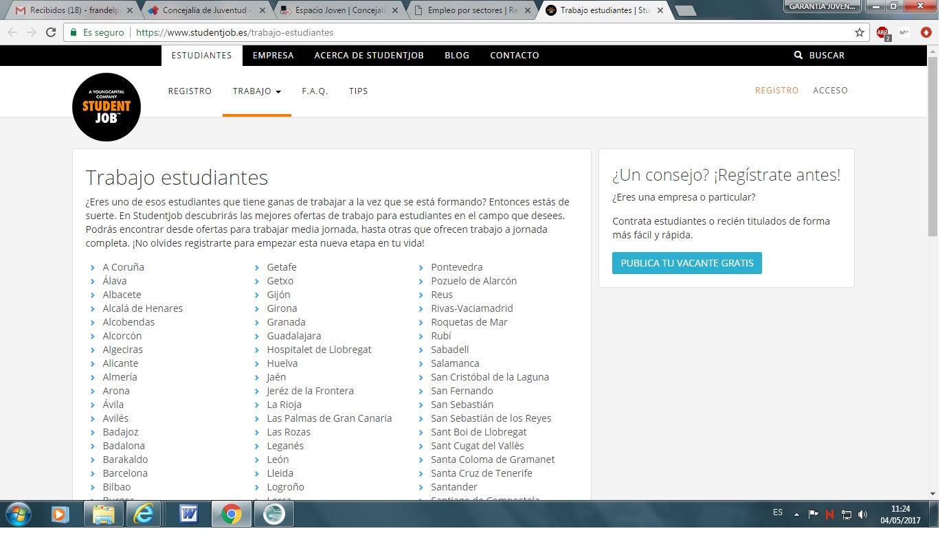Open the Chrome menu icon
Image resolution: width=940 pixels, height=533 pixels.
[x=926, y=32]
